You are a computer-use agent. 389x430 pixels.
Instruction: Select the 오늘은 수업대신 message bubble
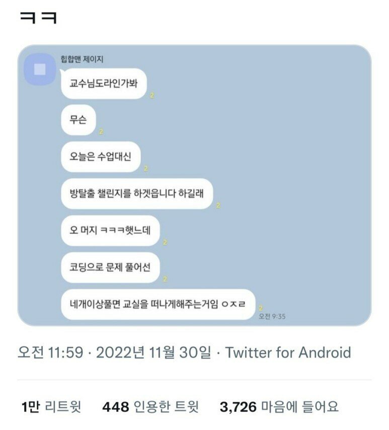(x=101, y=157)
